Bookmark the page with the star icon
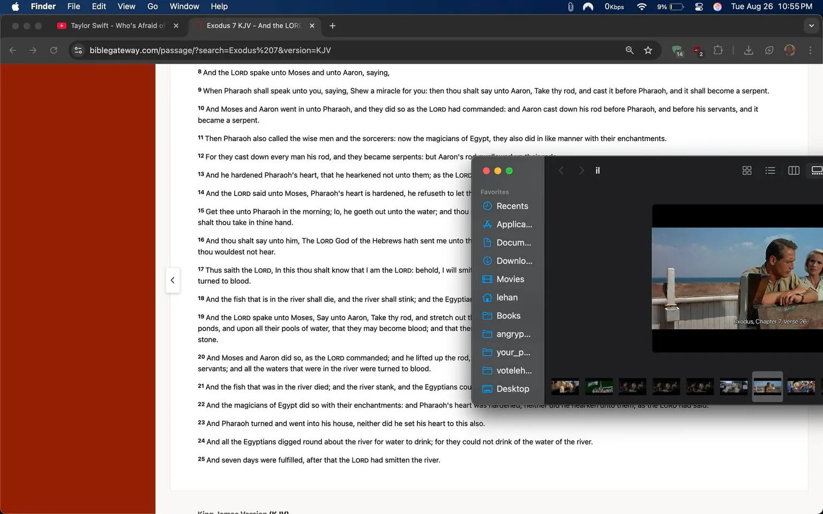Viewport: 823px width, 514px height. pyautogui.click(x=648, y=50)
